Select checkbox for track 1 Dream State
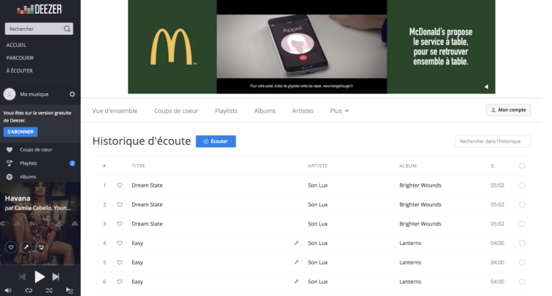 [x=522, y=185]
